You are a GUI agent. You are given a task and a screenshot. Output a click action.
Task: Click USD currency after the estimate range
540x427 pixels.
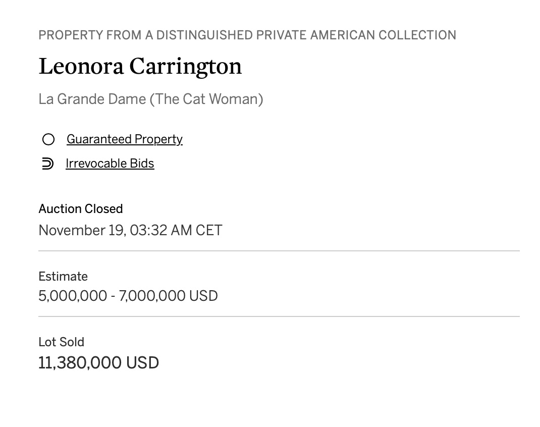(x=203, y=296)
